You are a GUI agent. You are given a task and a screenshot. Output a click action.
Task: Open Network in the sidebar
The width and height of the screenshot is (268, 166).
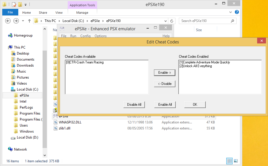coord(20,149)
